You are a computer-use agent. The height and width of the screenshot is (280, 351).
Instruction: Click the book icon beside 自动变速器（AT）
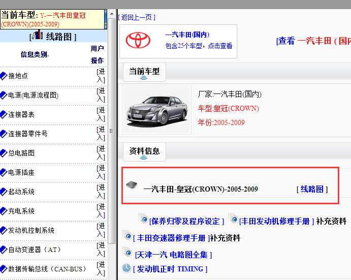(x=4, y=250)
